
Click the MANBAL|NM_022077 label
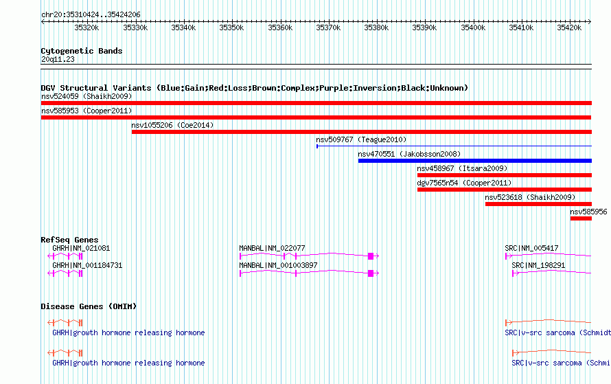pyautogui.click(x=272, y=248)
